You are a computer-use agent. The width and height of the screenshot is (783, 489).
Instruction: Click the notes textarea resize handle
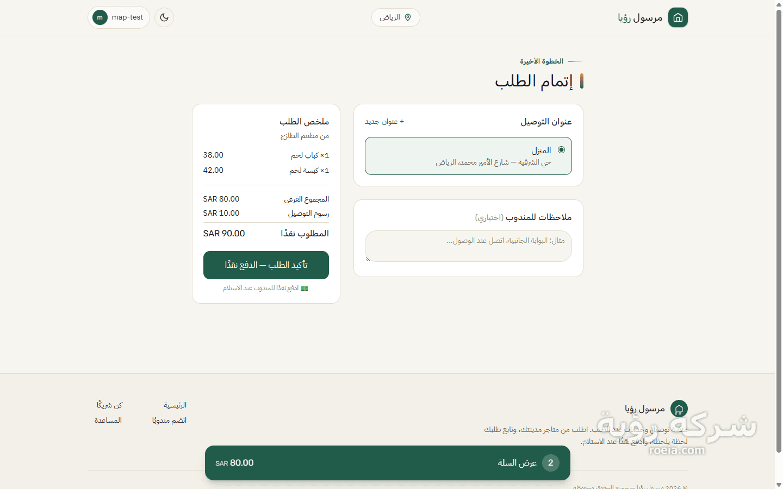click(368, 259)
